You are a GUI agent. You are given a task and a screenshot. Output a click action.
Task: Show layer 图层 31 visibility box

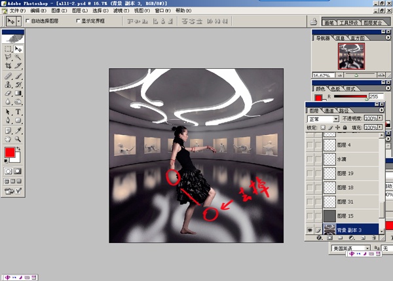coord(310,202)
